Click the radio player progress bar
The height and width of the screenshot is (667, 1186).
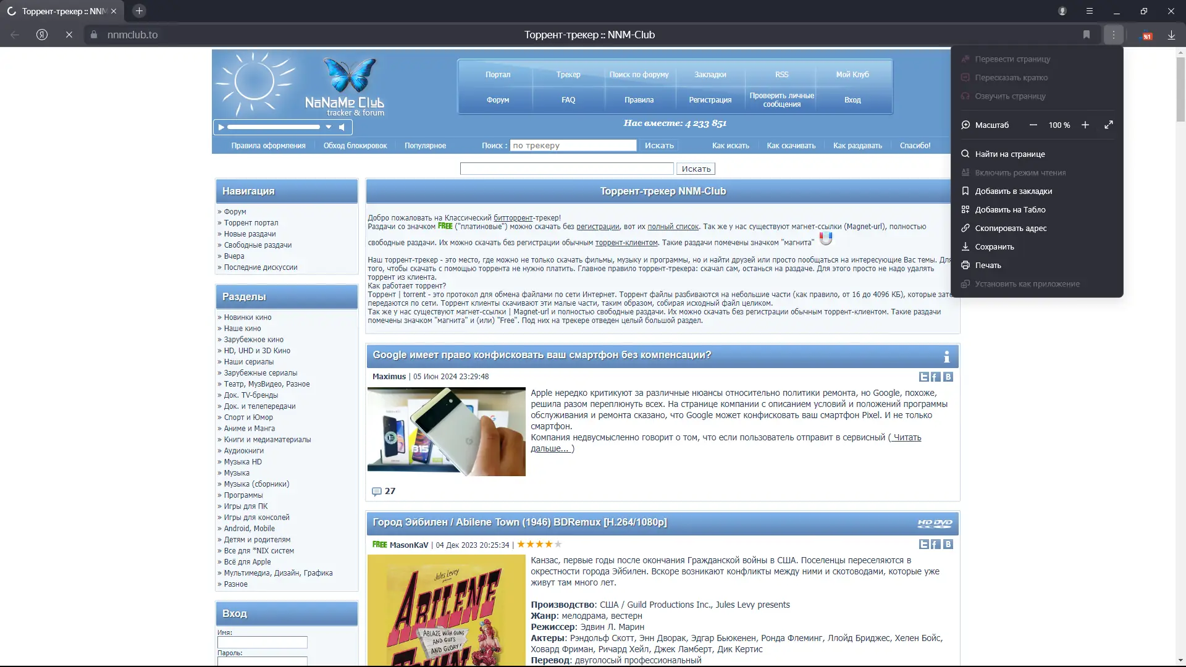pyautogui.click(x=274, y=127)
